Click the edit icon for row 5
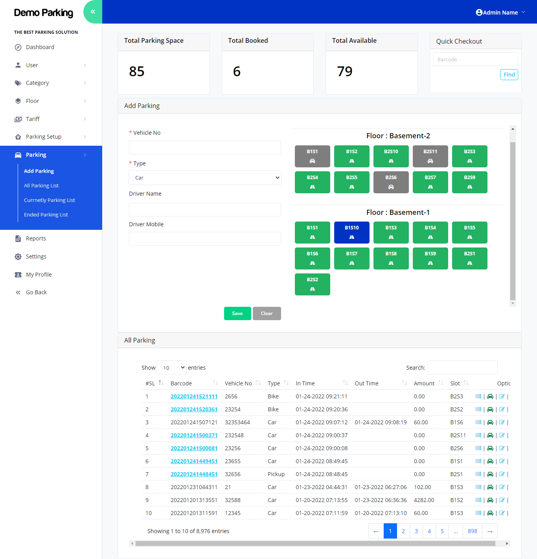 coord(502,448)
